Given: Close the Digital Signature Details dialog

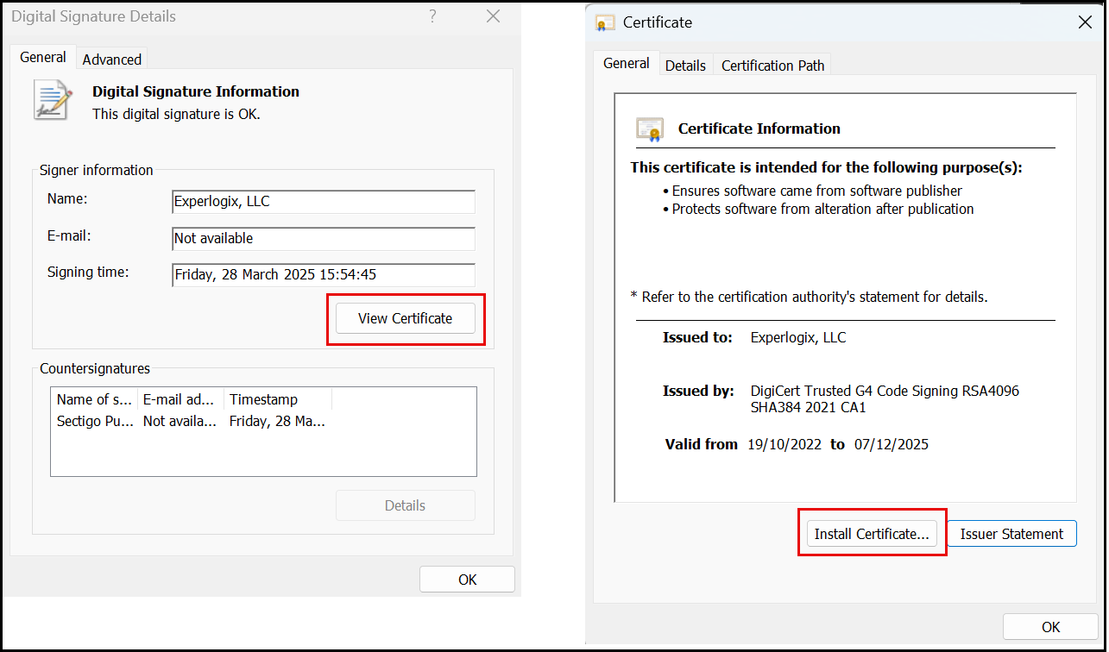Looking at the screenshot, I should pos(493,16).
